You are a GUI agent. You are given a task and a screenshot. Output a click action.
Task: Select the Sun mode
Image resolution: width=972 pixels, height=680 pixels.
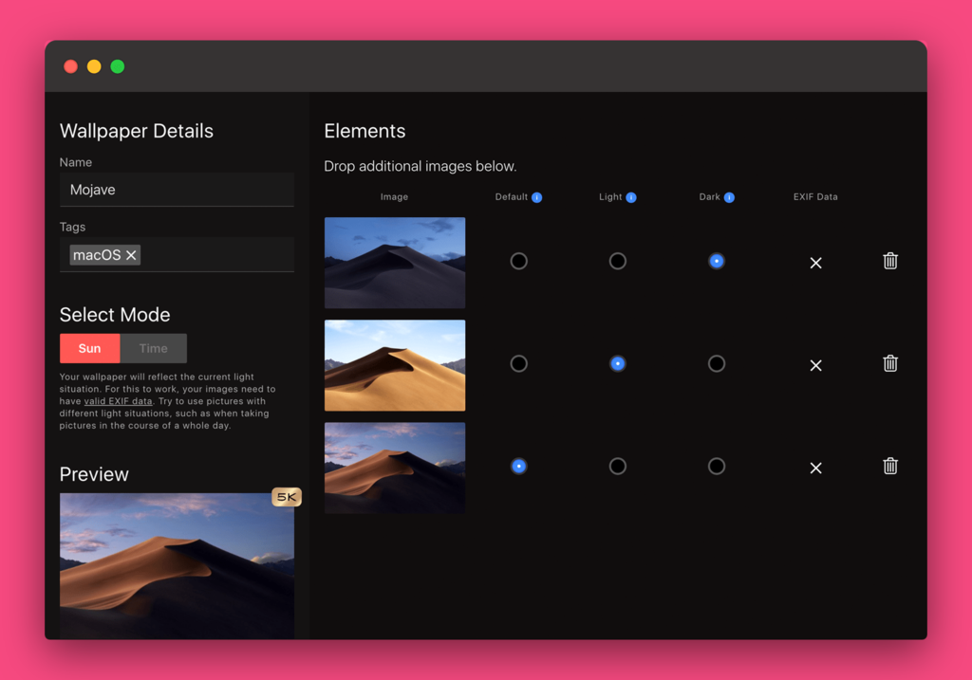[89, 348]
